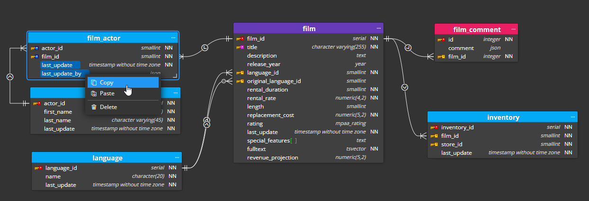Click the trash icon beside Delete
The image size is (589, 201).
tap(94, 107)
